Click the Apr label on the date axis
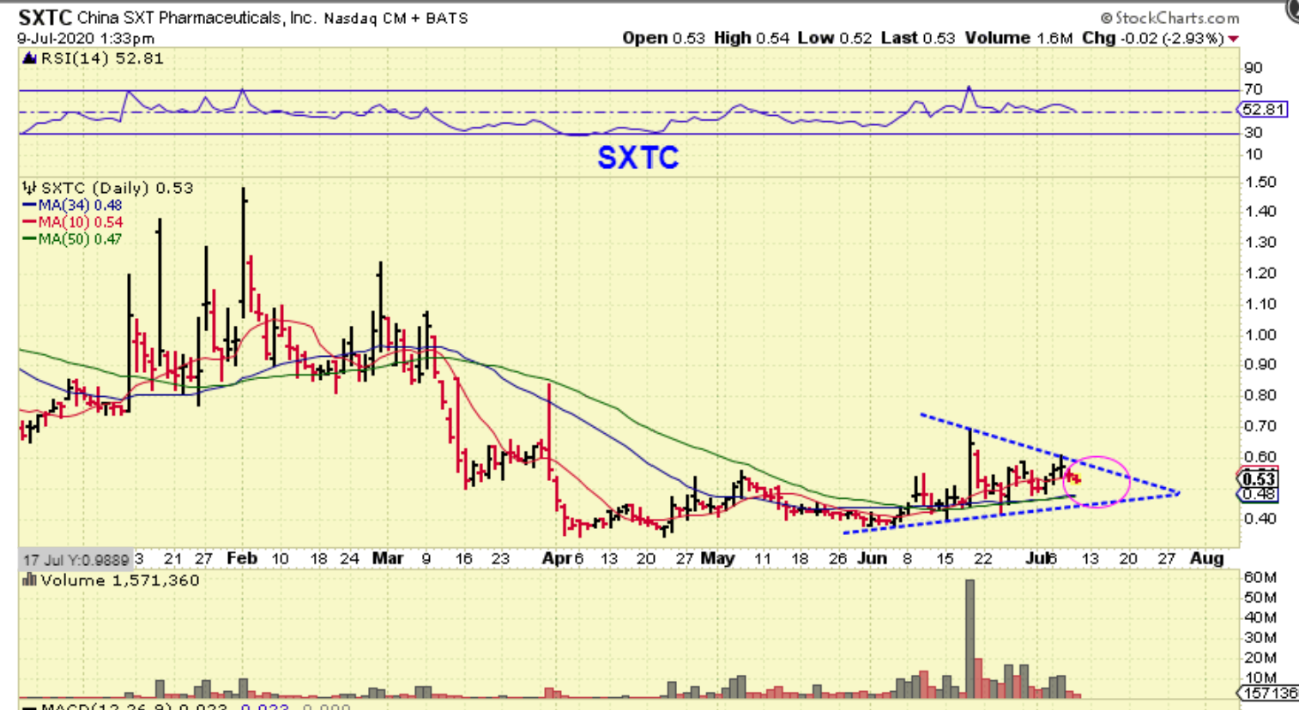The image size is (1299, 710). point(556,558)
